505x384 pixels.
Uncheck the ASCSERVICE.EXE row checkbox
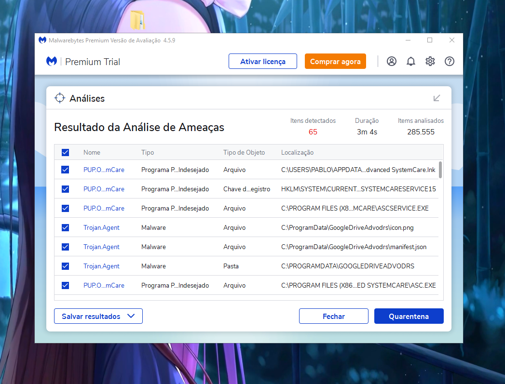click(x=65, y=208)
